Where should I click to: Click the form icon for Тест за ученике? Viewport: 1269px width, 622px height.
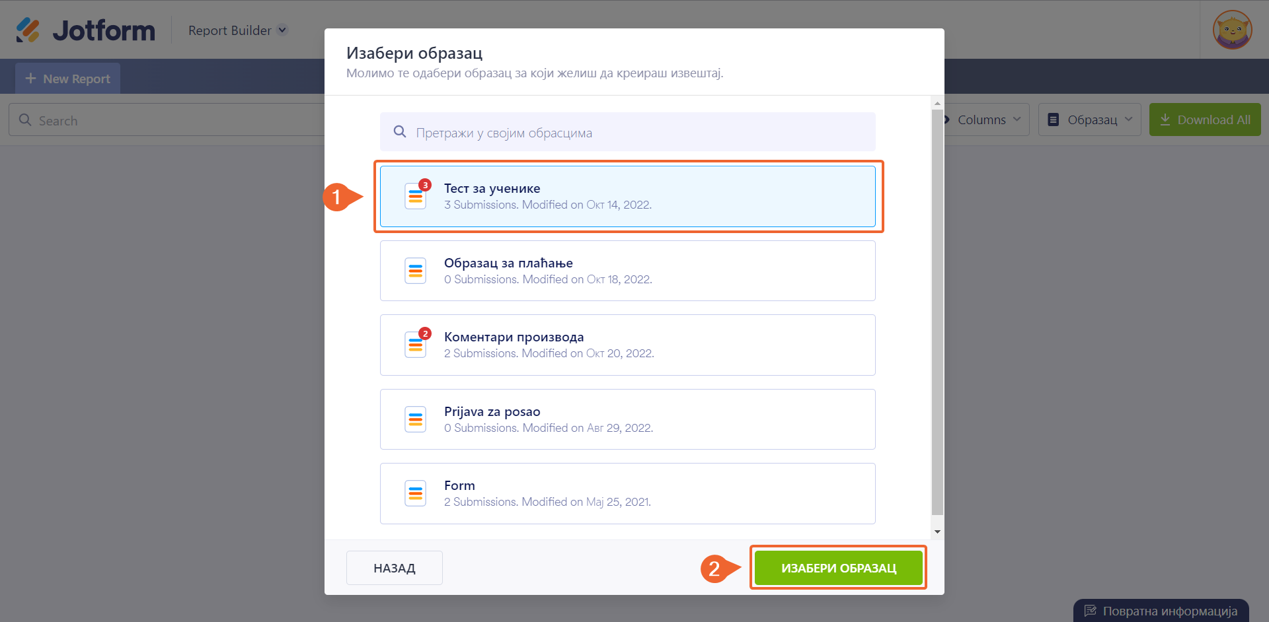point(416,196)
